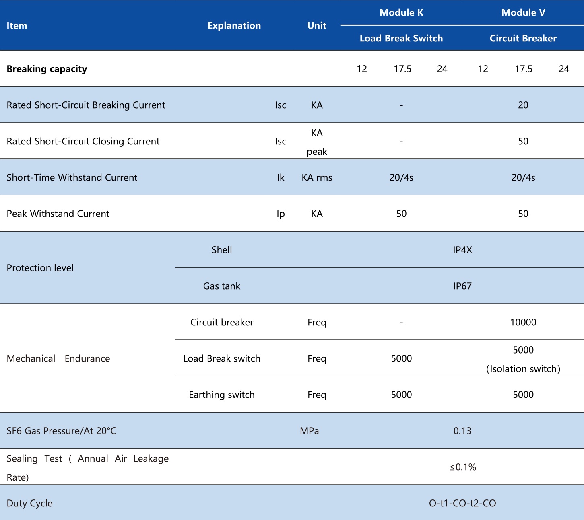The image size is (584, 520).
Task: Select the 'Load Break switch' endurance sub-row
Action: click(x=222, y=358)
